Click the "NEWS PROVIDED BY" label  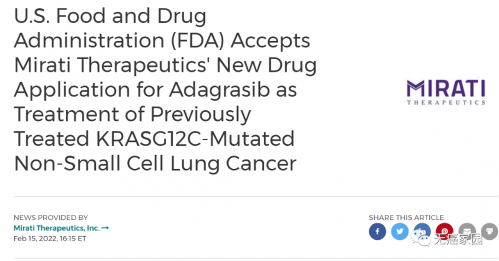coord(51,217)
